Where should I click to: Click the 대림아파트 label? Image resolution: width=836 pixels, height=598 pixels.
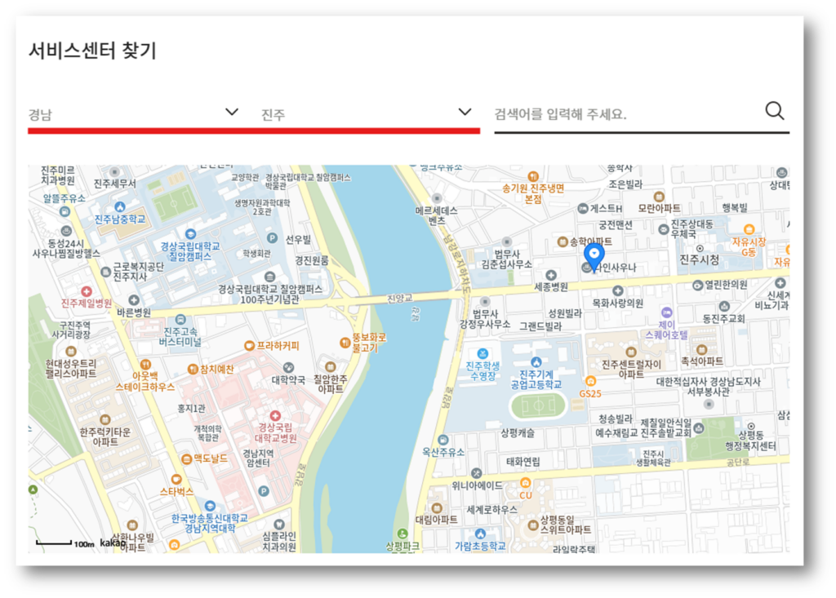coord(437,520)
